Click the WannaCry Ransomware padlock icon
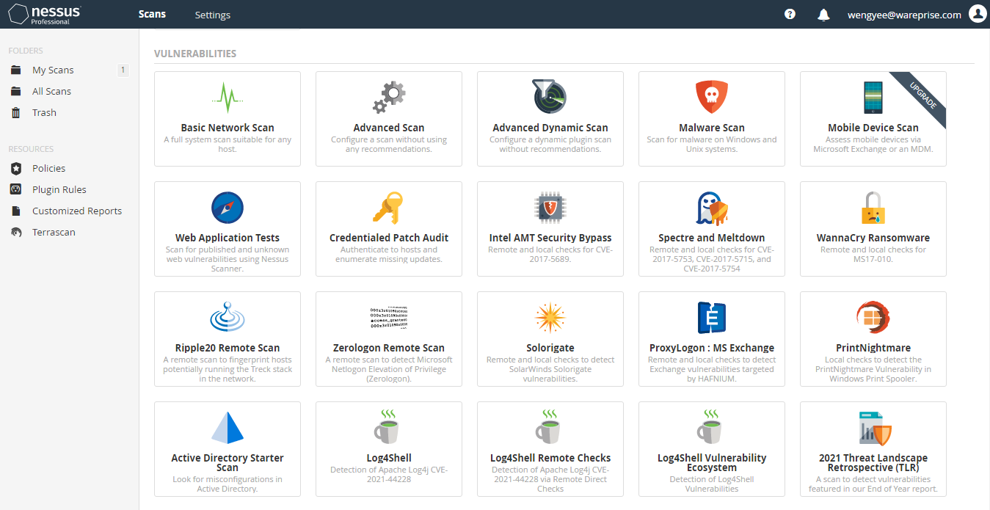Image resolution: width=990 pixels, height=510 pixels. point(873,208)
